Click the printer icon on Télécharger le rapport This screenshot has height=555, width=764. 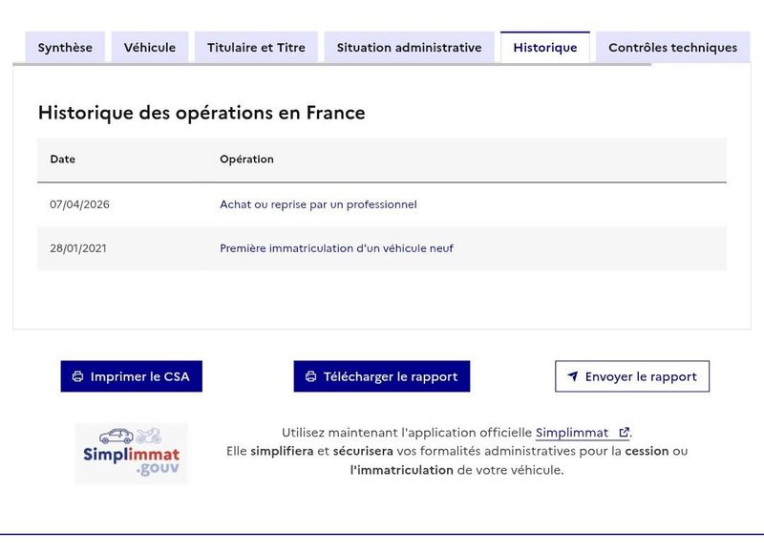[x=311, y=376]
